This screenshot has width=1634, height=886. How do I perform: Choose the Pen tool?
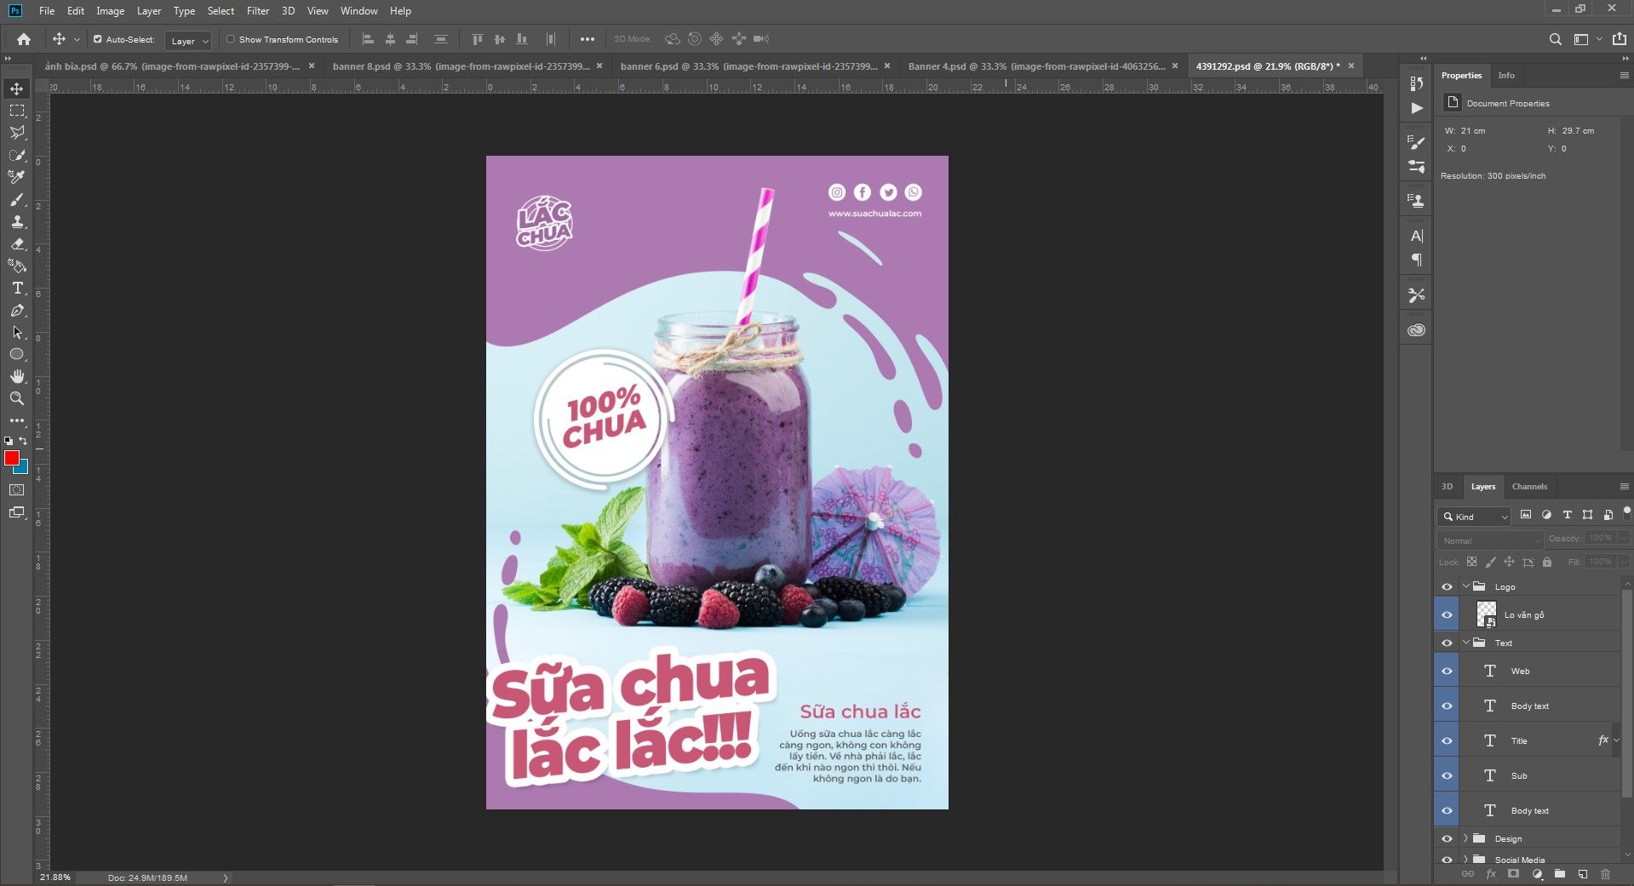coord(17,310)
